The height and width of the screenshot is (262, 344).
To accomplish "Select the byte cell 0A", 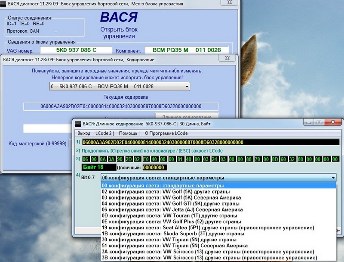I will click(103, 159).
